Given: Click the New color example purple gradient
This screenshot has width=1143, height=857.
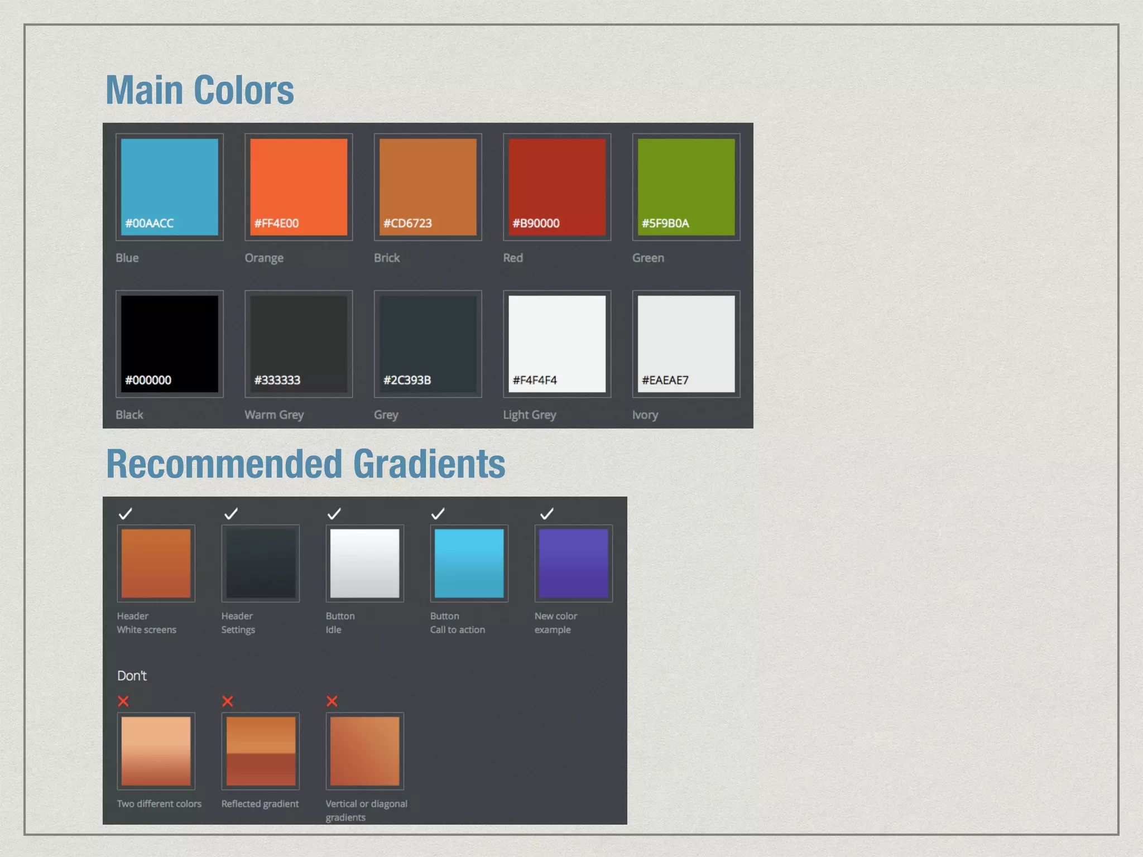Looking at the screenshot, I should [x=574, y=564].
